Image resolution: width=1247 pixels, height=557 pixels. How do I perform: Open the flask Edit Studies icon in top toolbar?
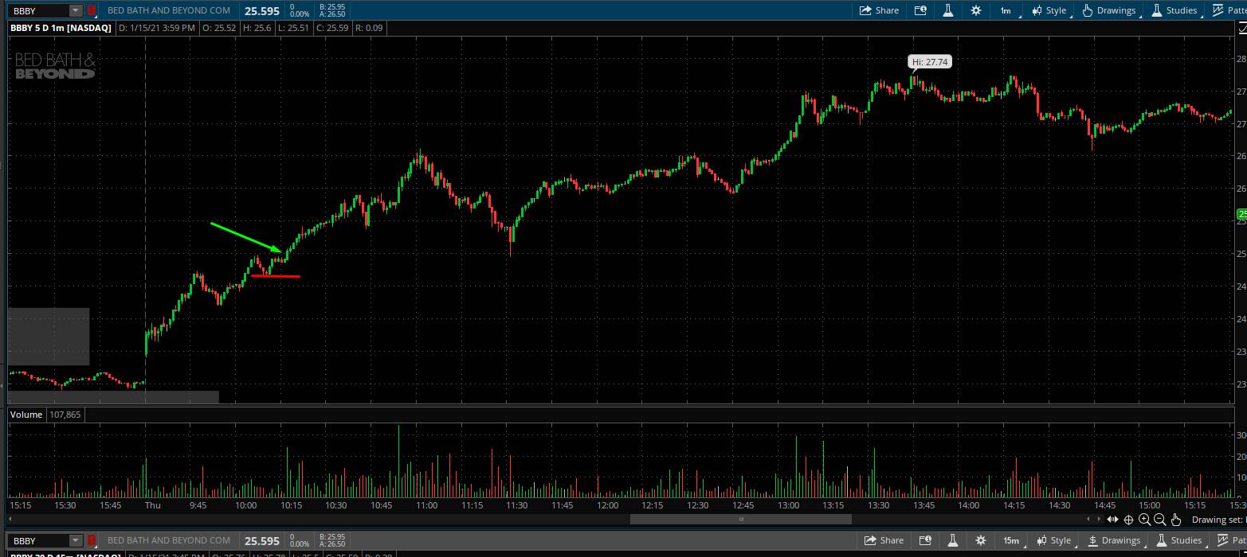948,10
